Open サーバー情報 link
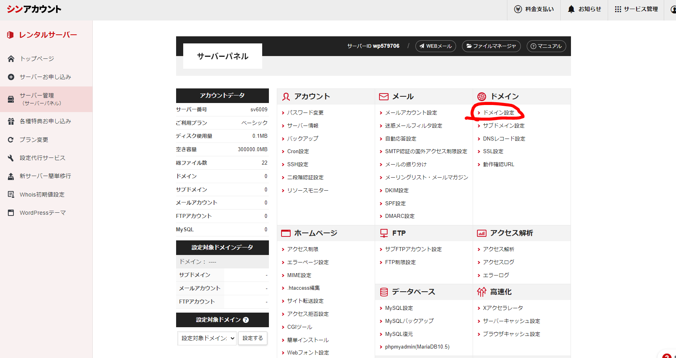Image resolution: width=676 pixels, height=358 pixels. pos(303,126)
